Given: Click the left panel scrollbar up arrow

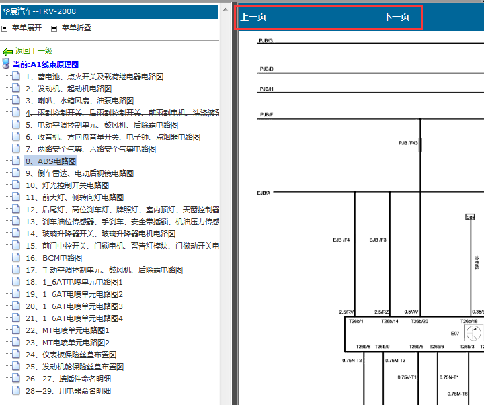Looking at the screenshot, I should click(226, 9).
